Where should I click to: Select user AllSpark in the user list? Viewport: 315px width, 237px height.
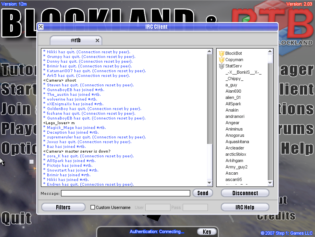click(x=233, y=104)
